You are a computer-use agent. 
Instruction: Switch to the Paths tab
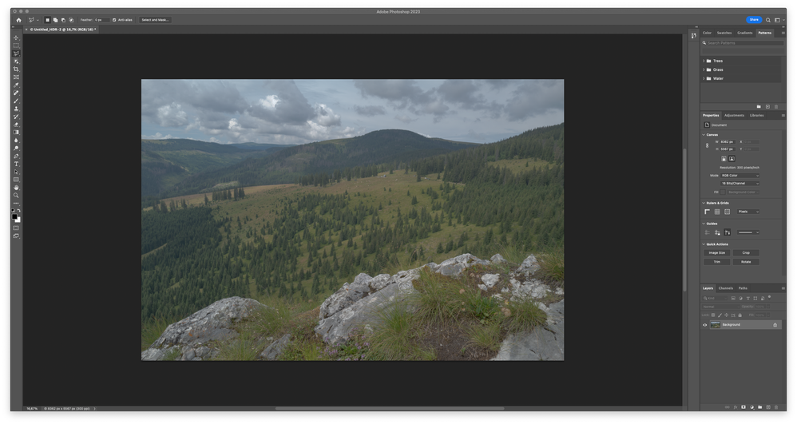[x=743, y=288]
